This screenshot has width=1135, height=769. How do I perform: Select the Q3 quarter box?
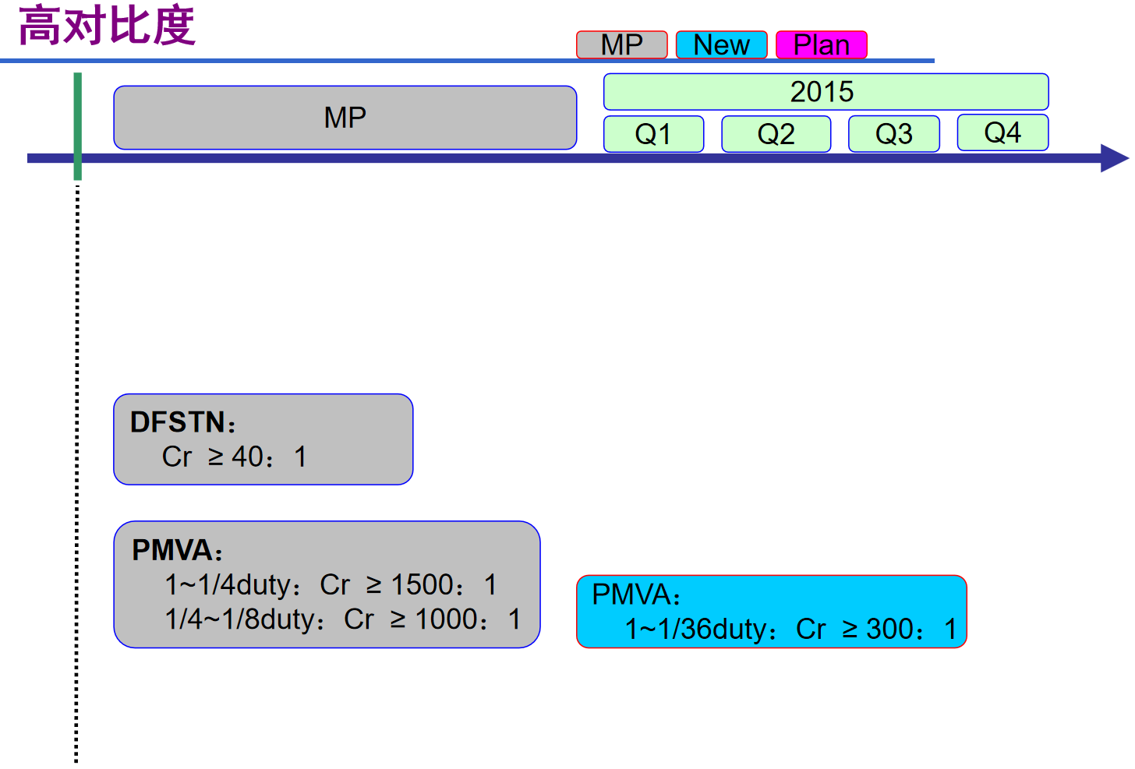tap(893, 134)
